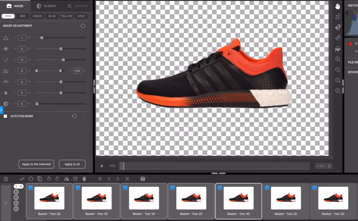Viewport: 358px width, 221px height.
Task: Select the RGB channel option
Action: point(8,16)
